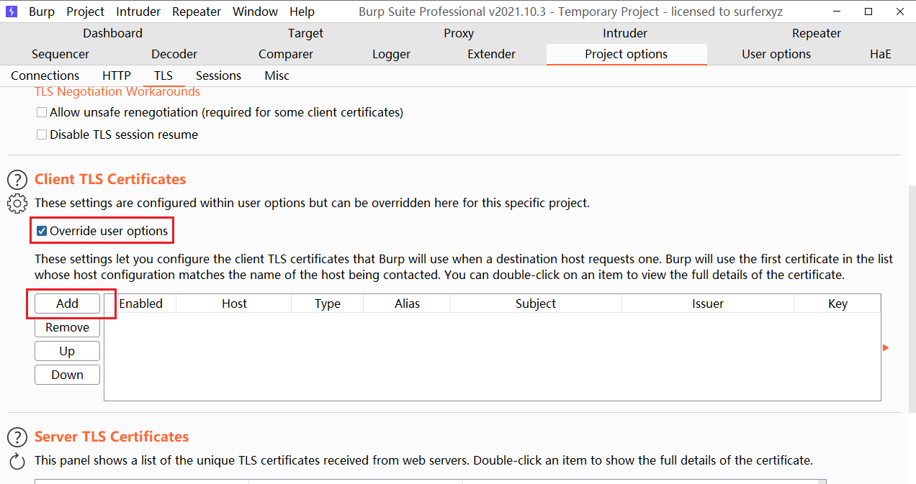
Task: Add a client TLS certificate
Action: [x=67, y=303]
